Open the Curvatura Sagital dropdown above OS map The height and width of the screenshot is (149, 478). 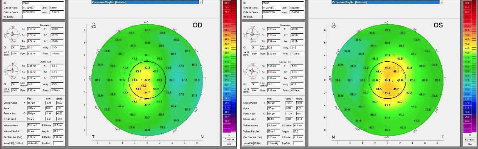click(387, 2)
